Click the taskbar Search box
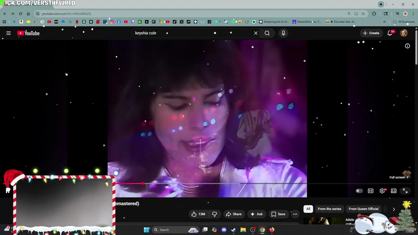 176,230
